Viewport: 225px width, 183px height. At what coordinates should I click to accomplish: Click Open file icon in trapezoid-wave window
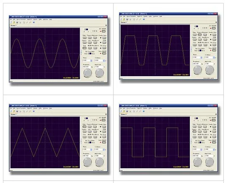(124, 19)
